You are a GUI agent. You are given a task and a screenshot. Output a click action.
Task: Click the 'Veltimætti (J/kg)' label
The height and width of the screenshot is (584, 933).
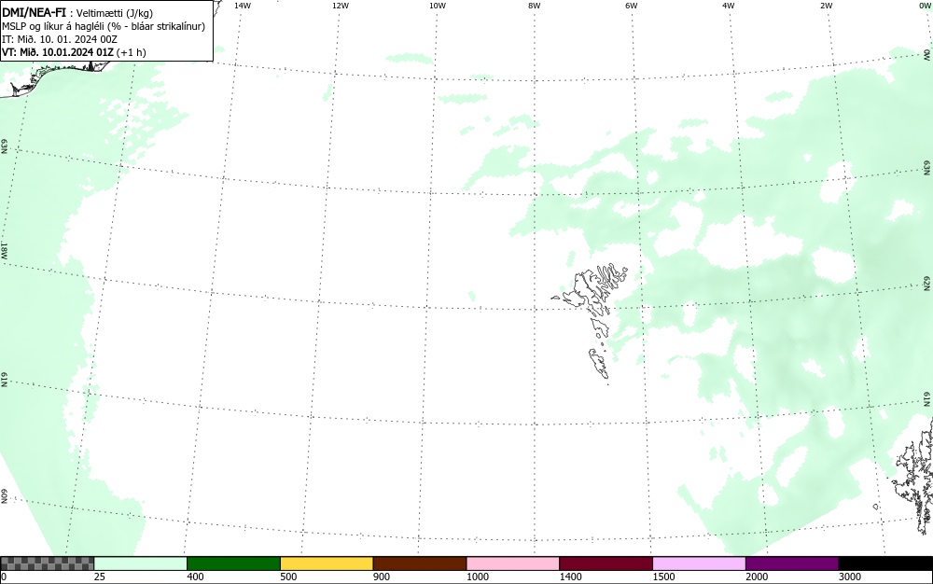114,13
